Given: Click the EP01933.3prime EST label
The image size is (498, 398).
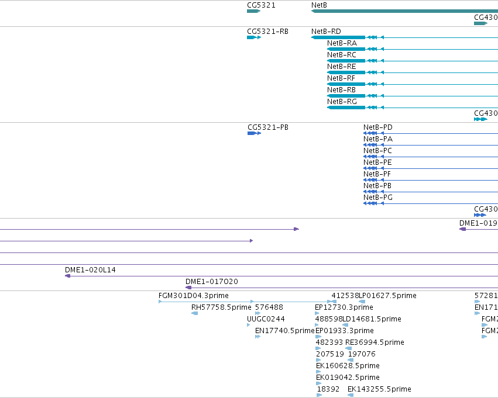Looking at the screenshot, I should click(x=345, y=331).
